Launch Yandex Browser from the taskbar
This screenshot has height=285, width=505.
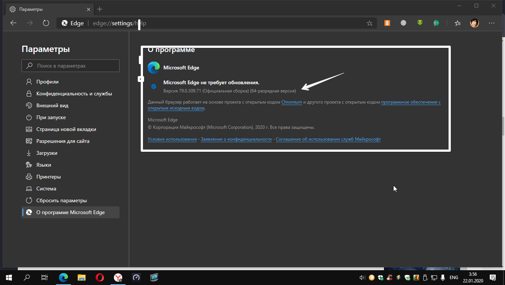118,277
